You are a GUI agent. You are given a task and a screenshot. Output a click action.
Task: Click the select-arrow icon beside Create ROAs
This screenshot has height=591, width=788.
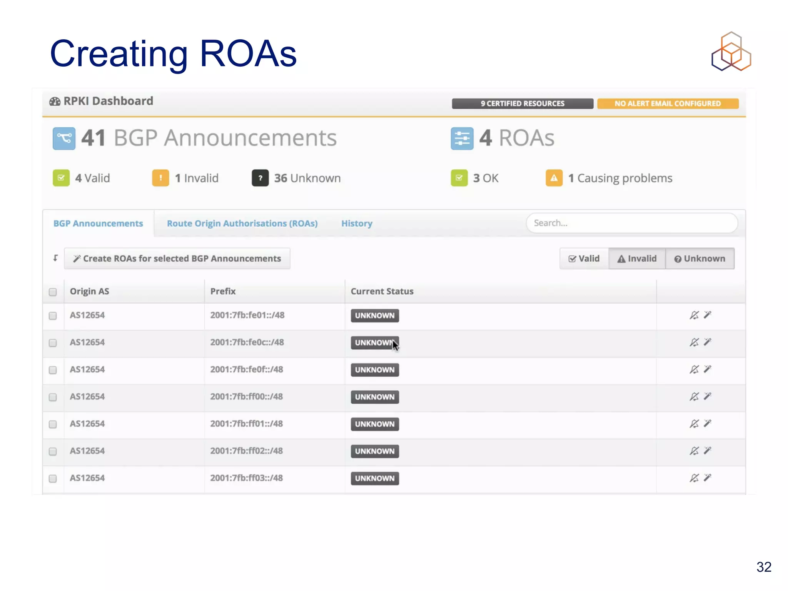55,258
